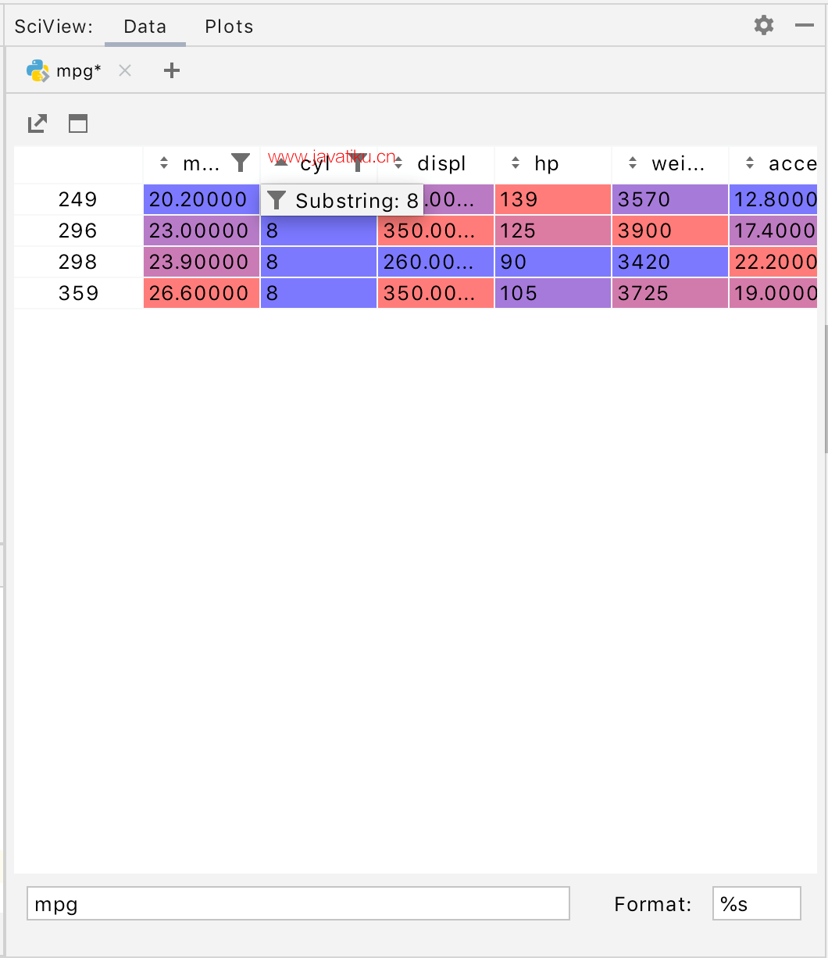The image size is (828, 958).
Task: Sort by the acce column arrows
Action: tap(750, 163)
